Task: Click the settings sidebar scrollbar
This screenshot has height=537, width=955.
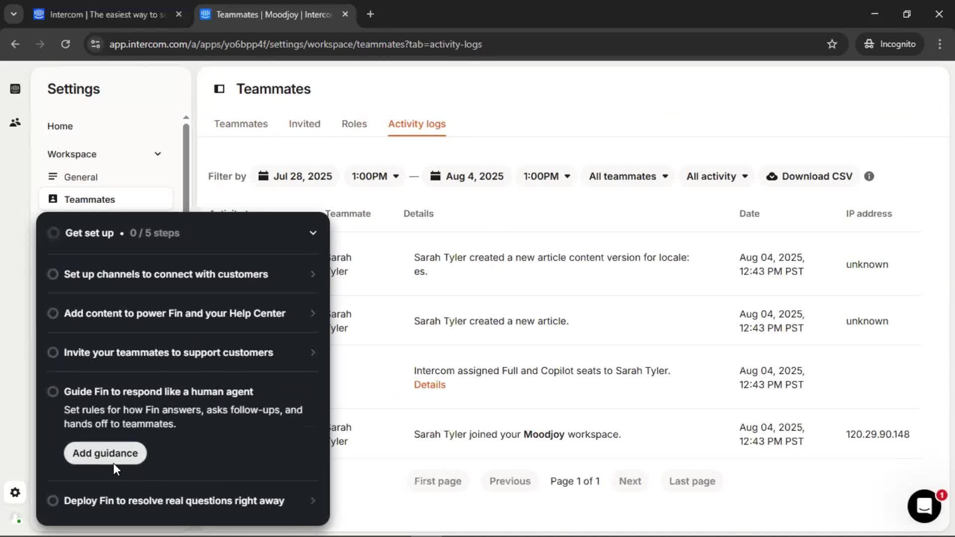Action: [x=186, y=167]
